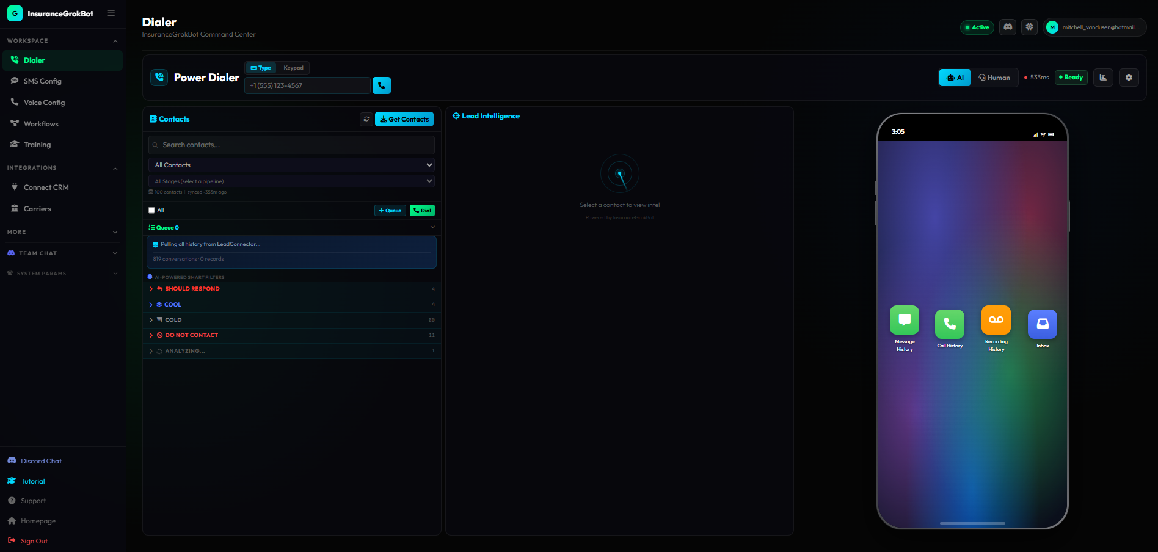Click the Get Contacts button
This screenshot has width=1158, height=552.
[x=404, y=119]
